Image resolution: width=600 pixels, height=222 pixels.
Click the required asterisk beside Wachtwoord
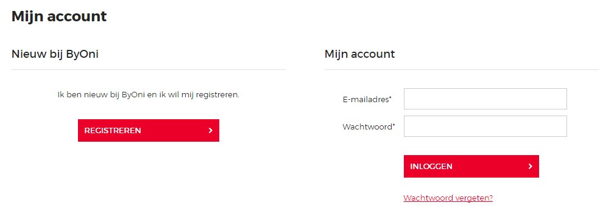click(394, 125)
